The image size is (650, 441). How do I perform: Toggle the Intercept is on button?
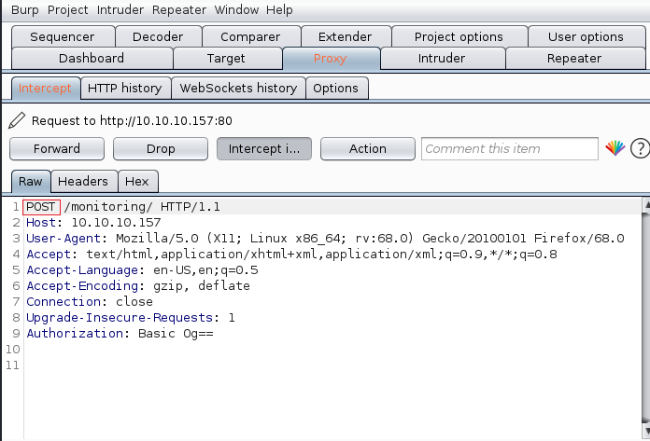pos(264,148)
